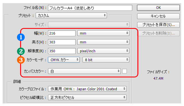Click the 高さ(H) label
The image size is (184, 106).
39,42
